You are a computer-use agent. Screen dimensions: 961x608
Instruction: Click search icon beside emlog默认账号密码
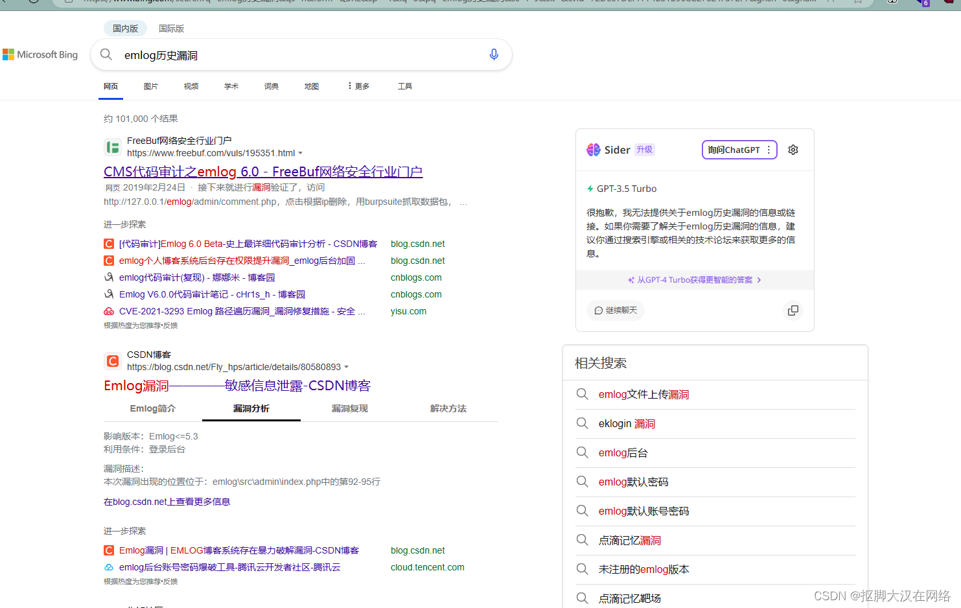pyautogui.click(x=582, y=511)
